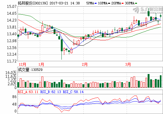Click the 48 RSI axis value

[14, 104]
